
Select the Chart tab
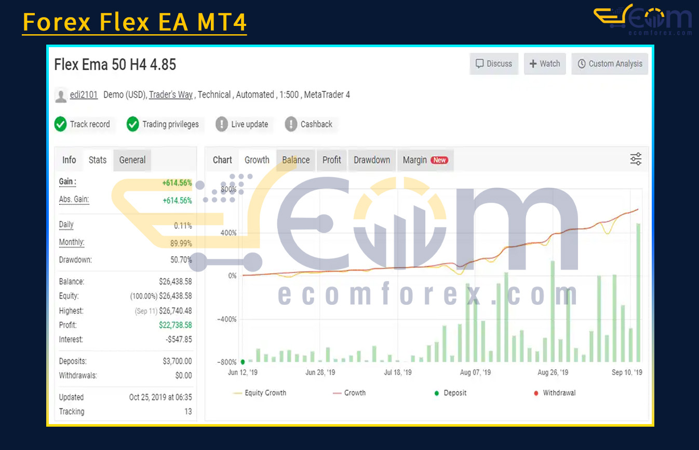point(222,160)
